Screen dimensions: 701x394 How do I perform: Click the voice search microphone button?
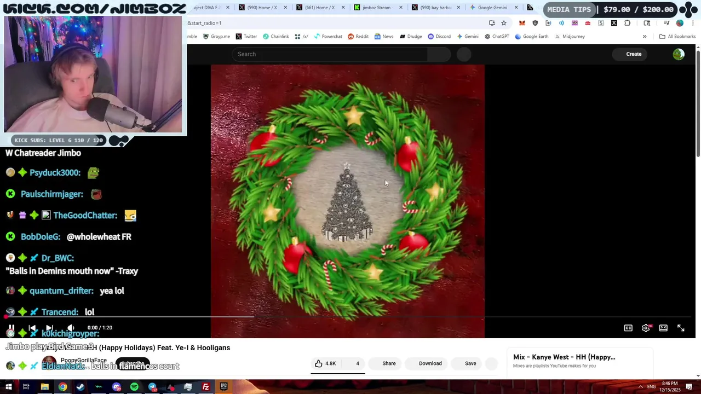point(464,54)
